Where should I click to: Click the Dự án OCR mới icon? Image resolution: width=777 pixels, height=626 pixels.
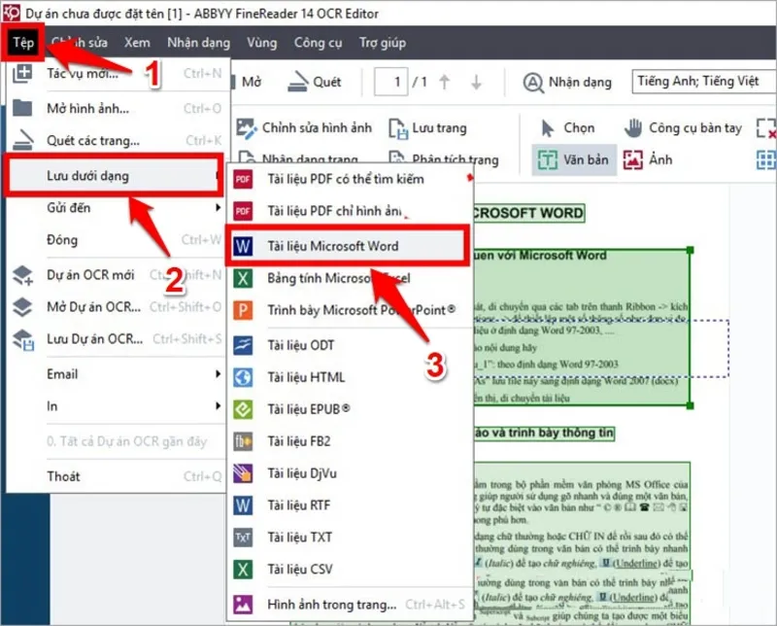tap(22, 275)
